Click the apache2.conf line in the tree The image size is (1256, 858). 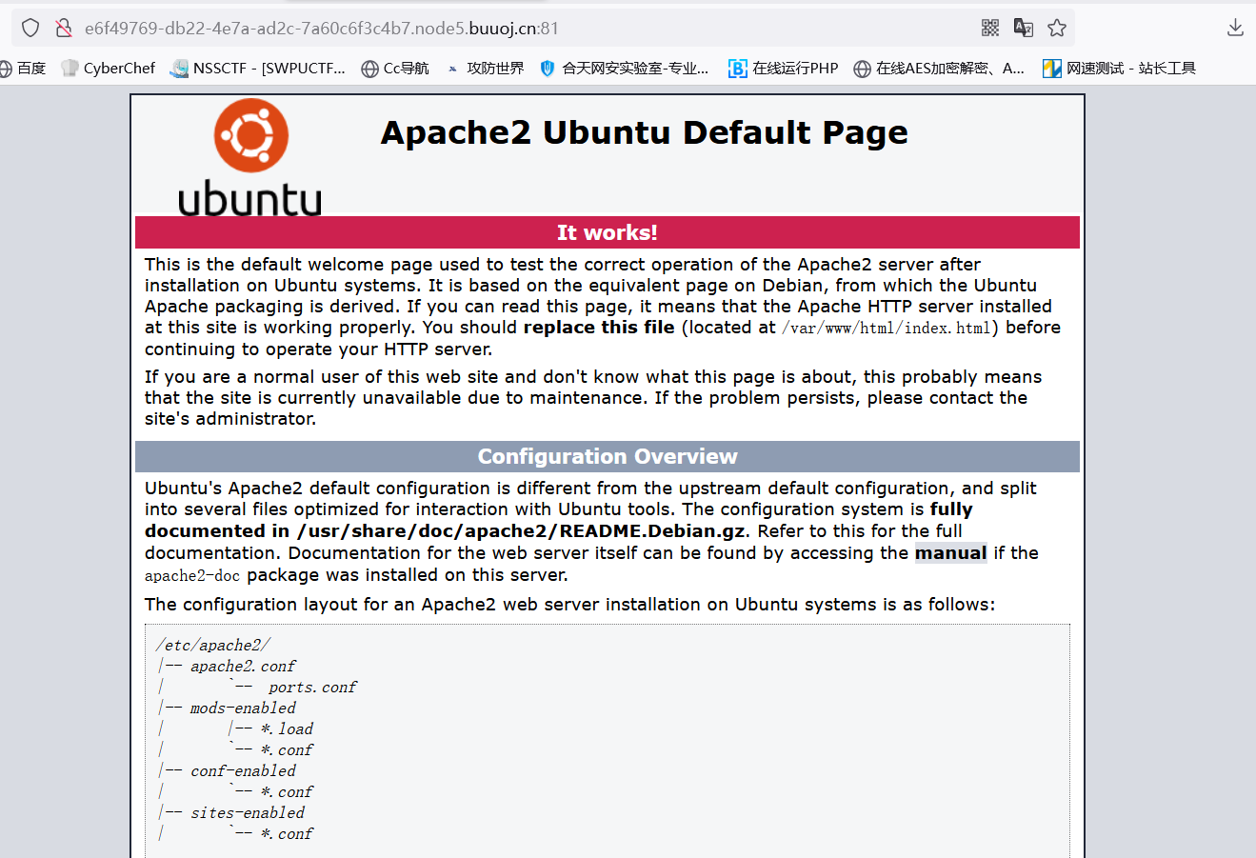[x=243, y=666]
